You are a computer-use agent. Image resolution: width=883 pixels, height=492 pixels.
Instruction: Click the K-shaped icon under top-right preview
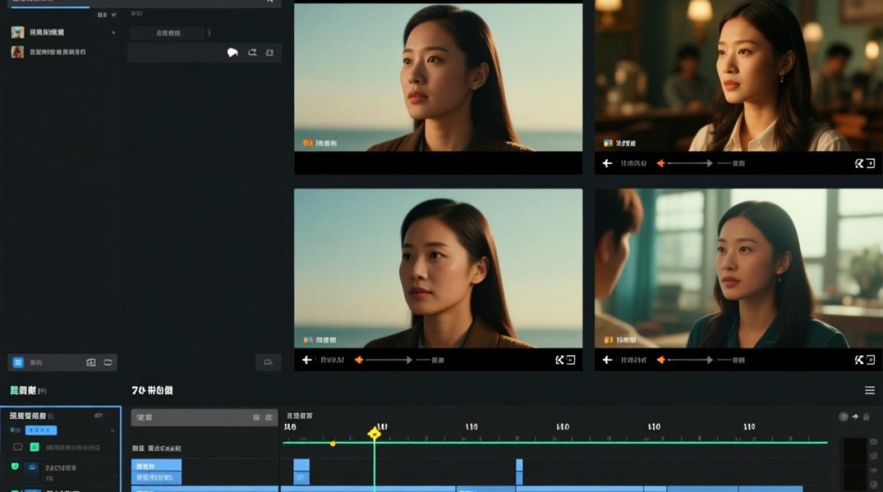[859, 163]
